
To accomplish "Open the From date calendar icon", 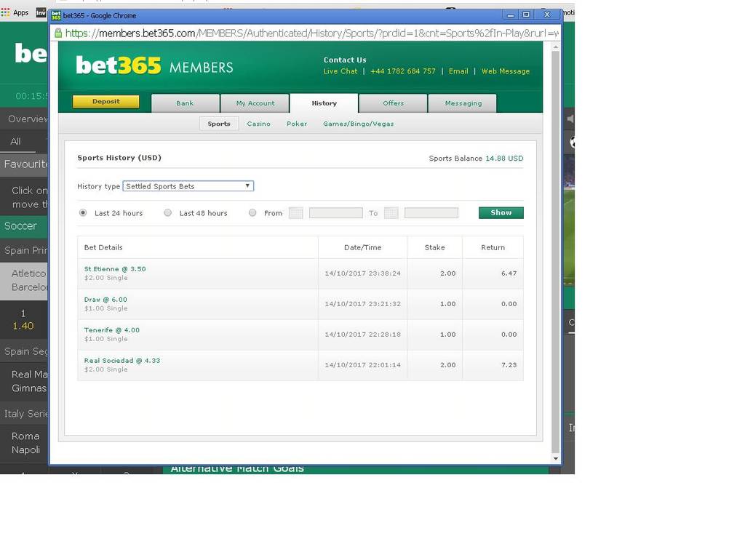I will coord(295,212).
